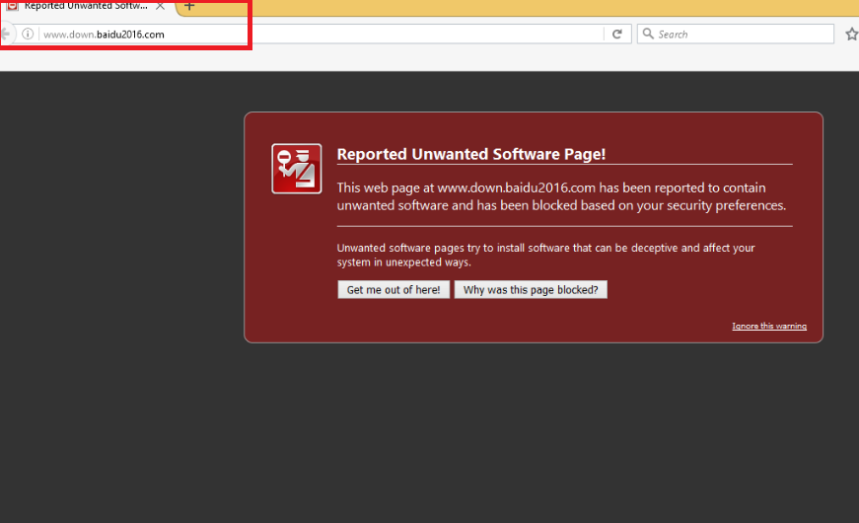Click the blocked-page favicon on the tab
Image resolution: width=859 pixels, height=523 pixels.
coord(12,6)
